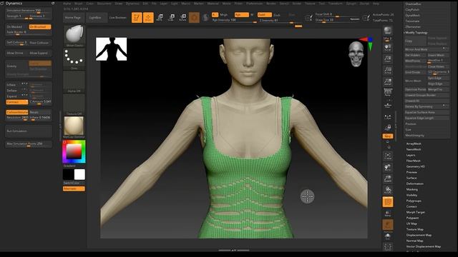Open the Zplugin menu
The image size is (458, 257).
[x=351, y=4]
